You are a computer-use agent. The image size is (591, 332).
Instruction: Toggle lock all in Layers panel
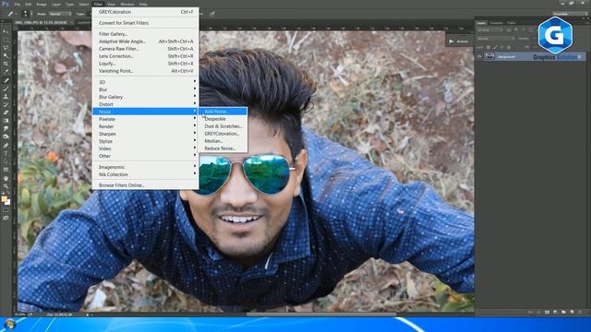[x=509, y=47]
